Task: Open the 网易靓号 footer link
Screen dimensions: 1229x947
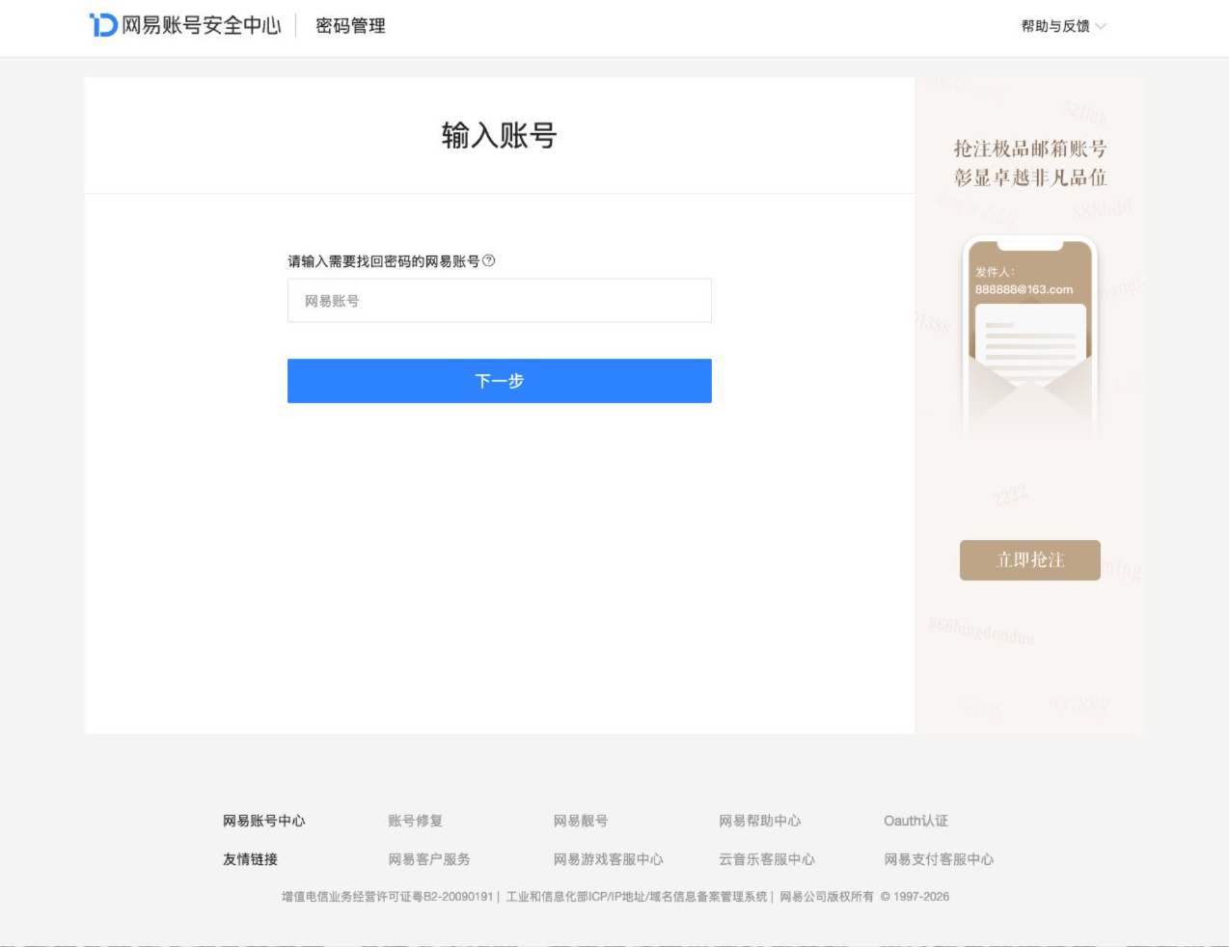Action: [581, 821]
